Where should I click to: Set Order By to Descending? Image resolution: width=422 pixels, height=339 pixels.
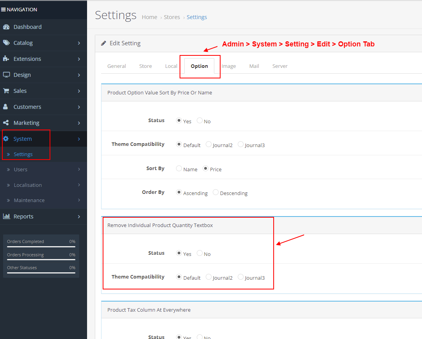tap(215, 192)
